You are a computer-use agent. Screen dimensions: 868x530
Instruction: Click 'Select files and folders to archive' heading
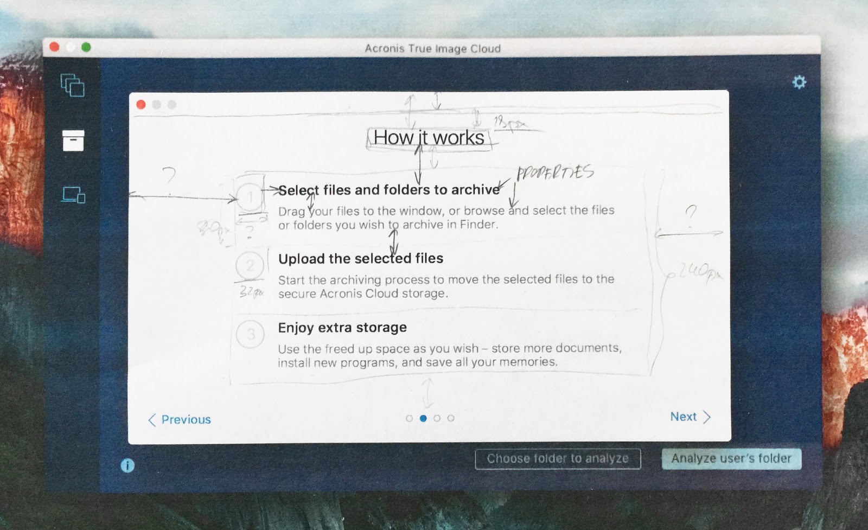pos(389,190)
